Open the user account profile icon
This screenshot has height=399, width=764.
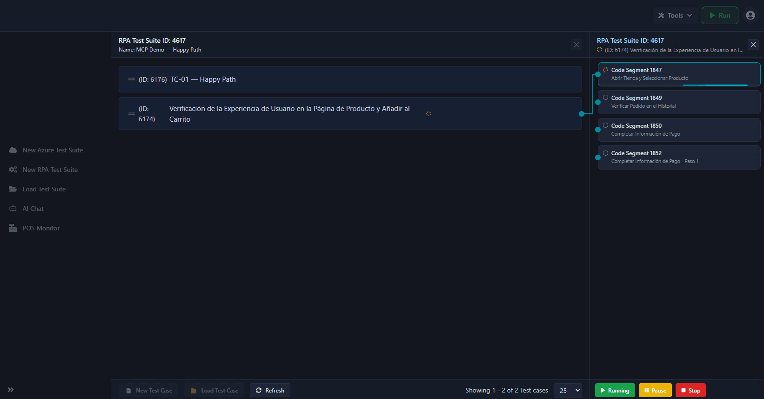[x=751, y=15]
